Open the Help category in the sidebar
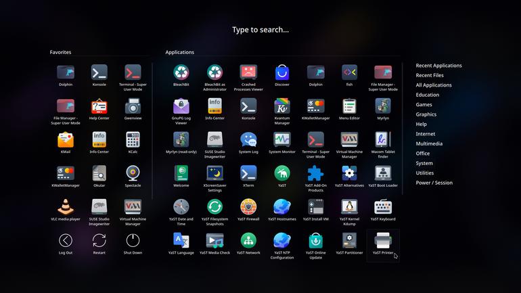Viewport: 521px width, 293px height. 421,124
